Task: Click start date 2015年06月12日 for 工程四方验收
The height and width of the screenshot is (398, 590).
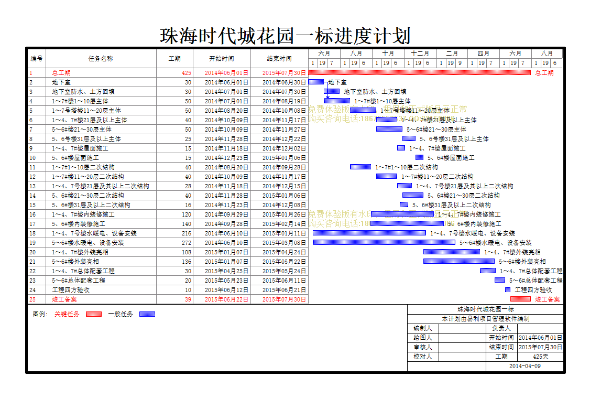Action: [226, 290]
